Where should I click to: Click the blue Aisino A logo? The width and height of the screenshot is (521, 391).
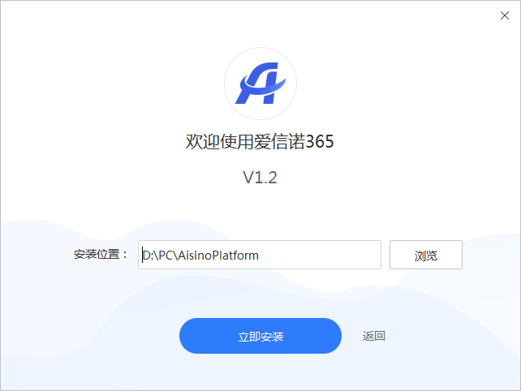260,83
